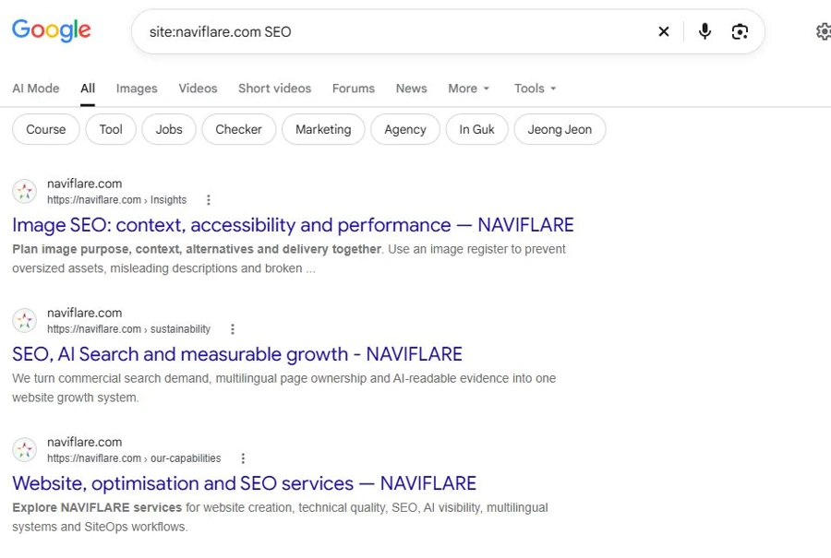Open search by image camera icon
This screenshot has height=558, width=831.
[x=740, y=31]
